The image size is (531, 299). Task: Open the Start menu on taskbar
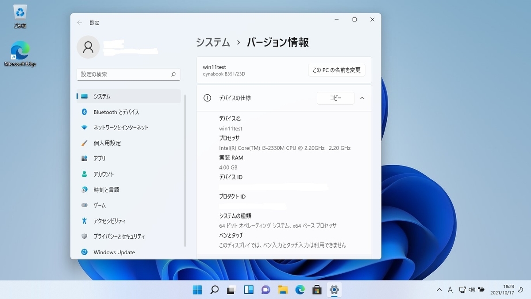tap(197, 290)
